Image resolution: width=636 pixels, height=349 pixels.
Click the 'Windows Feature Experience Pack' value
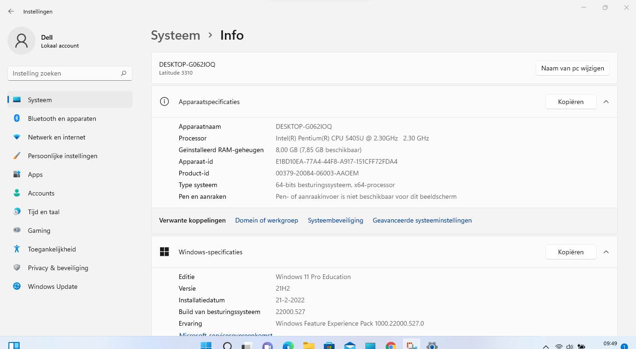pos(350,323)
